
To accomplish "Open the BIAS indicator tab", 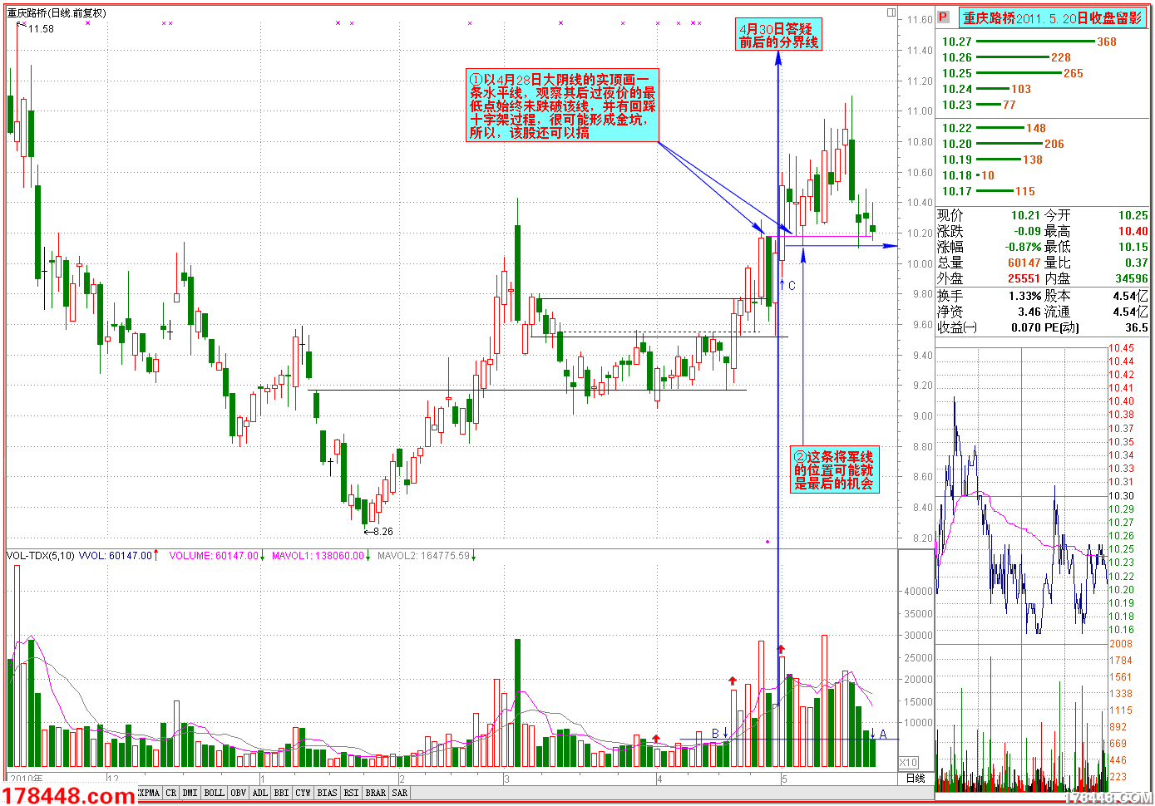I will (x=328, y=793).
